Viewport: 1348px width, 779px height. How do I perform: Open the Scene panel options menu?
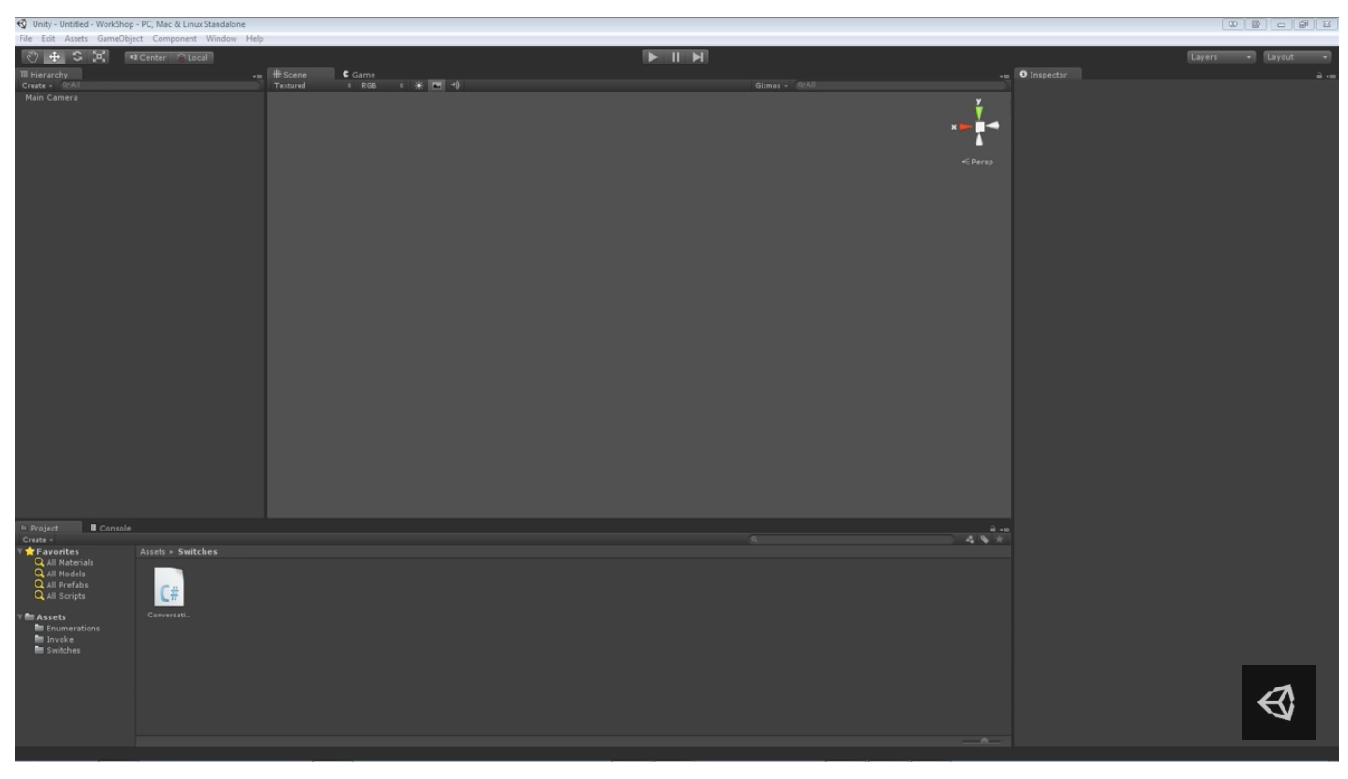(x=1004, y=76)
